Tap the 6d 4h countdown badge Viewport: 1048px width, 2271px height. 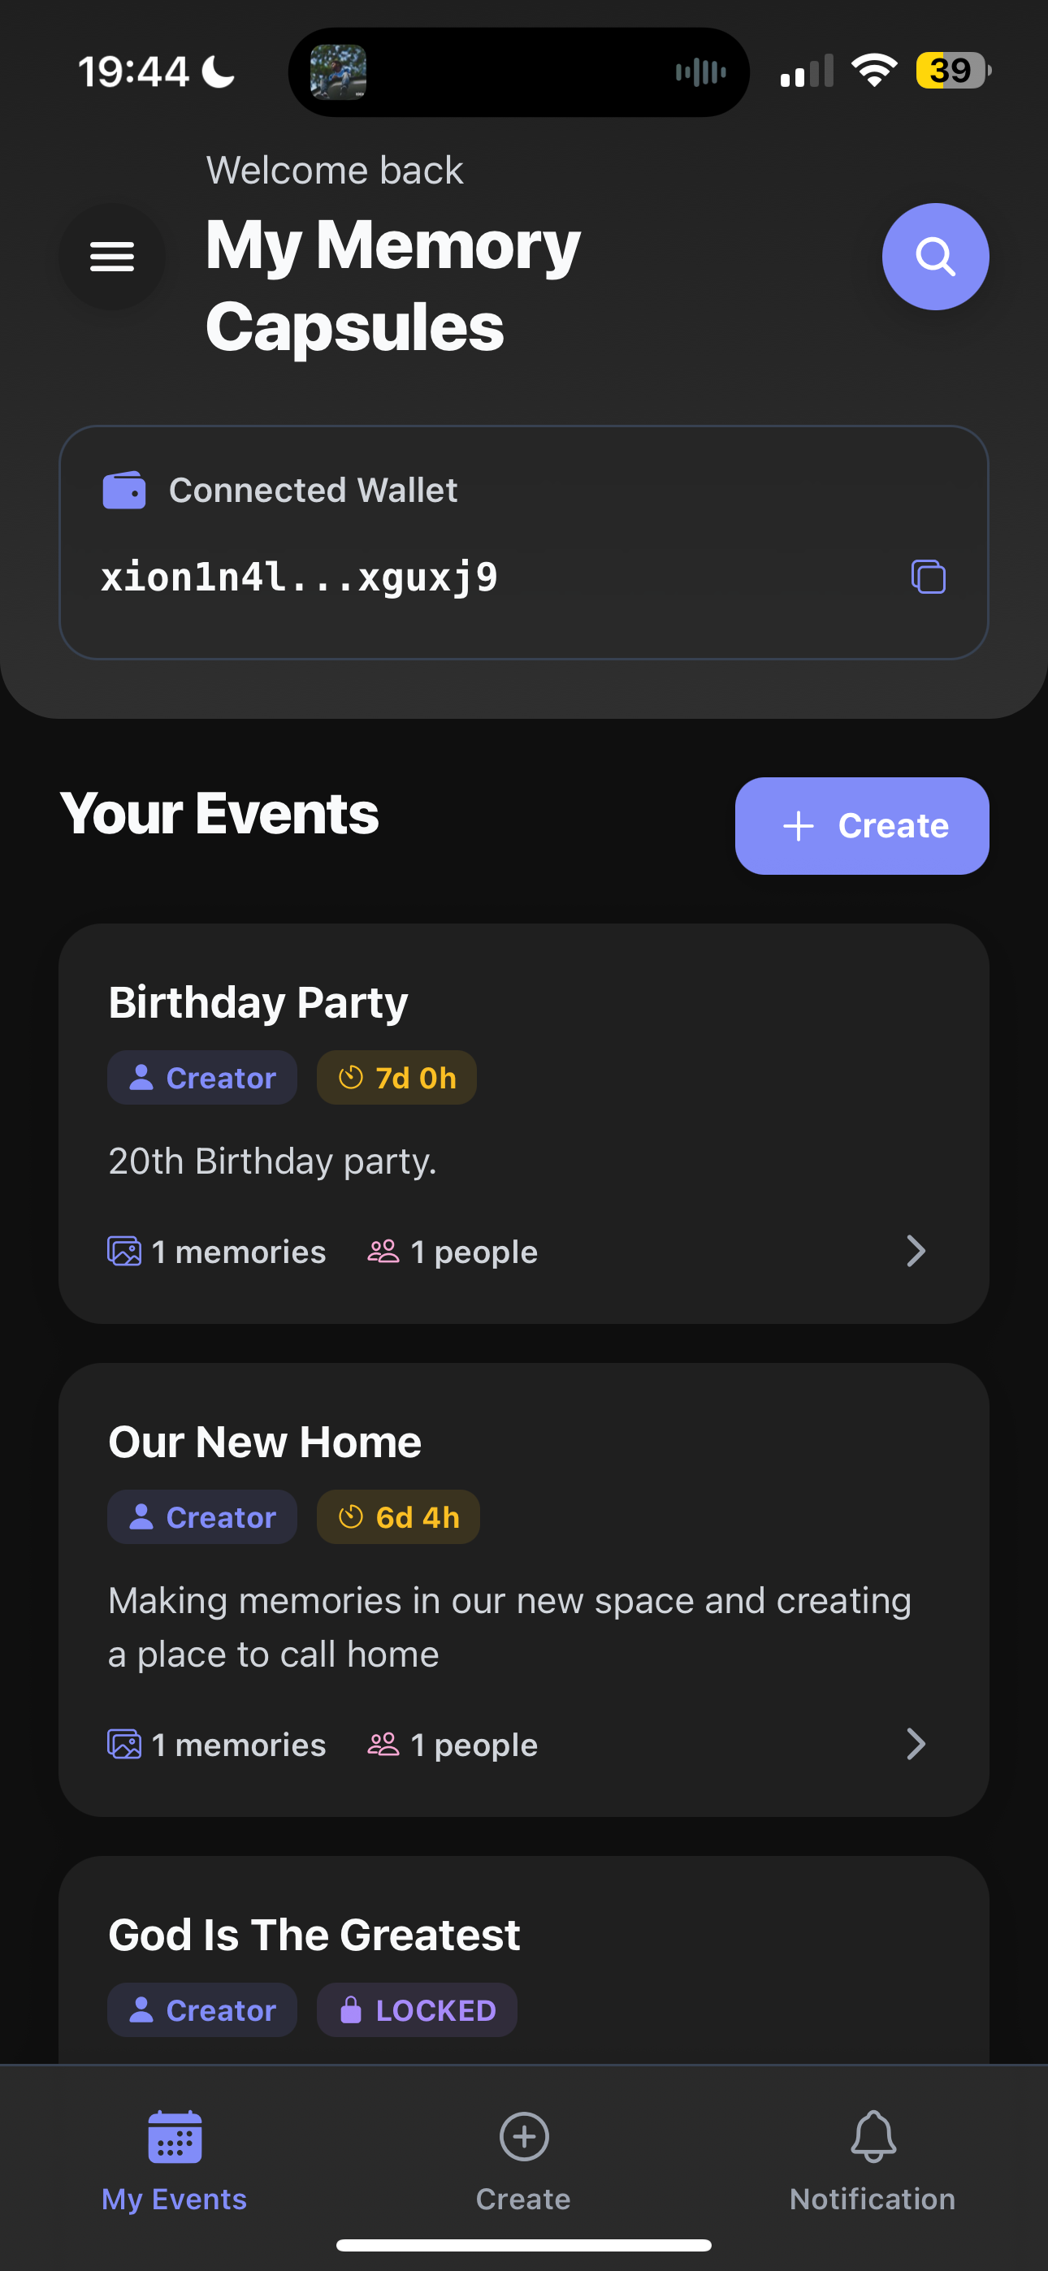pyautogui.click(x=398, y=1517)
